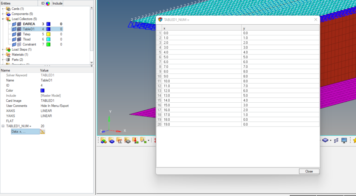The width and height of the screenshot is (356, 196).
Task: Click the monitor screen toolbar icon
Action: click(x=344, y=140)
